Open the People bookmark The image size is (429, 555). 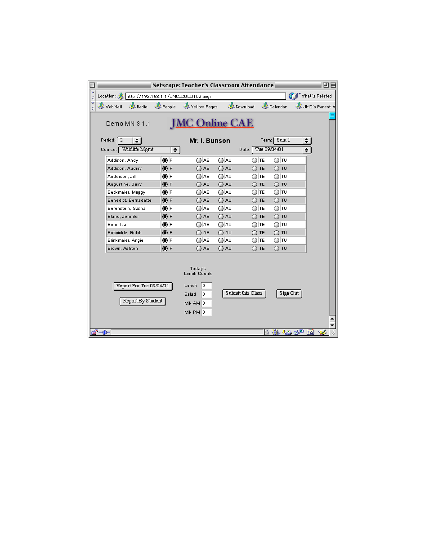165,107
